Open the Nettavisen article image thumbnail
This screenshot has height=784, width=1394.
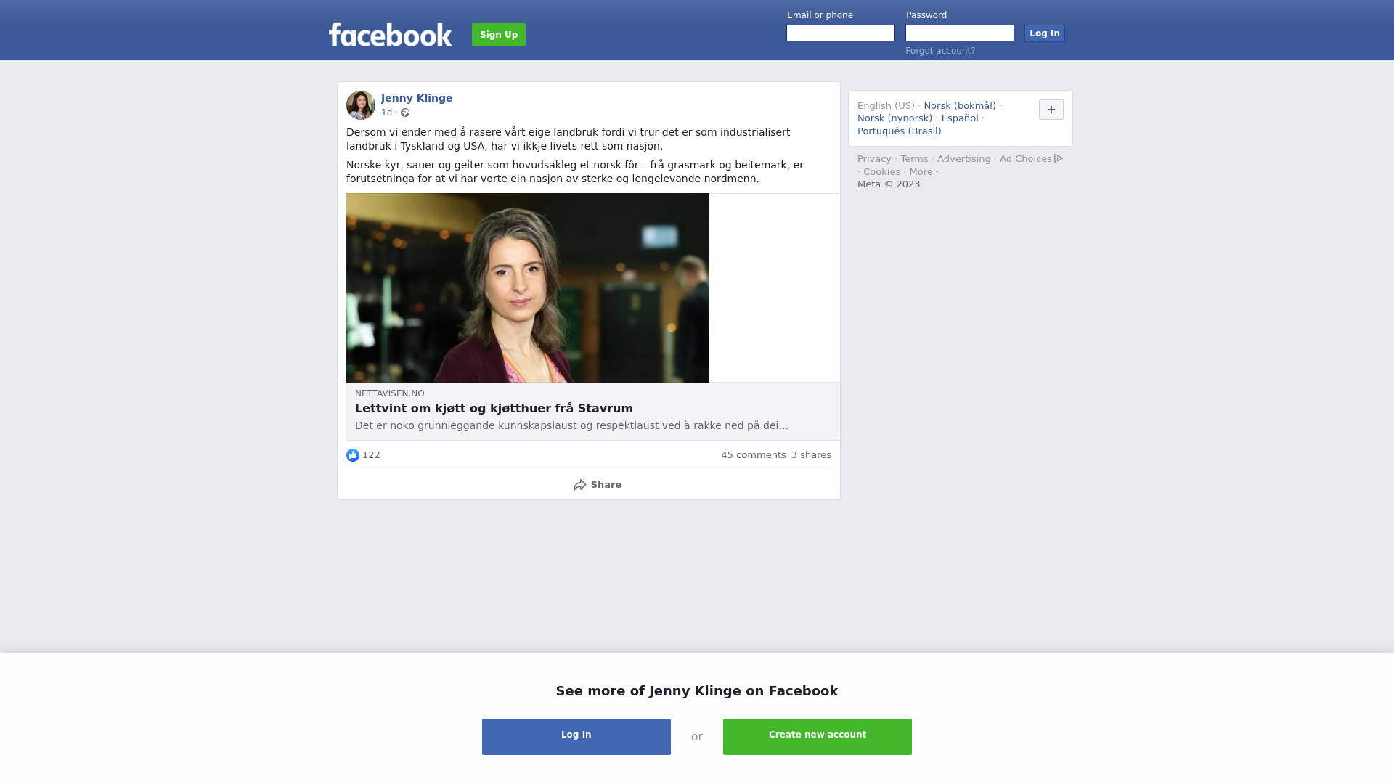[x=528, y=287]
